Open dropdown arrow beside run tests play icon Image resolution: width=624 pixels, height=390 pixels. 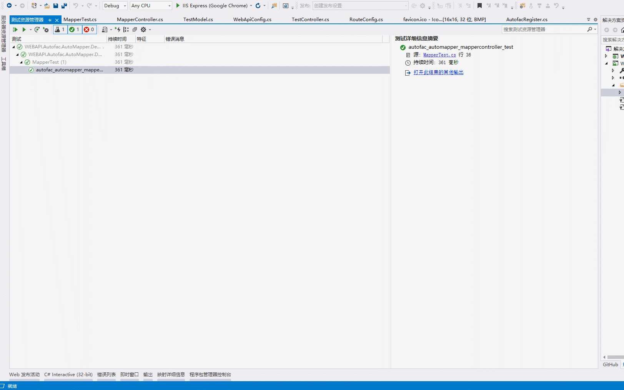31,30
